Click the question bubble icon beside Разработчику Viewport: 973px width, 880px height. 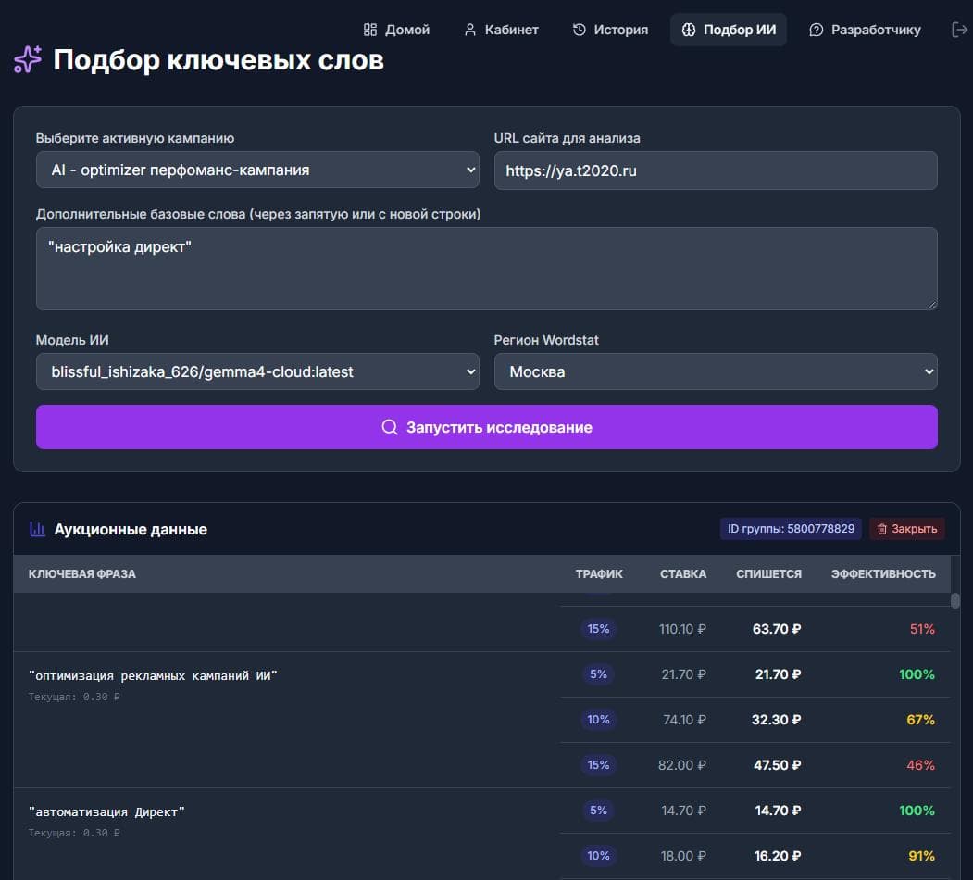pos(816,30)
